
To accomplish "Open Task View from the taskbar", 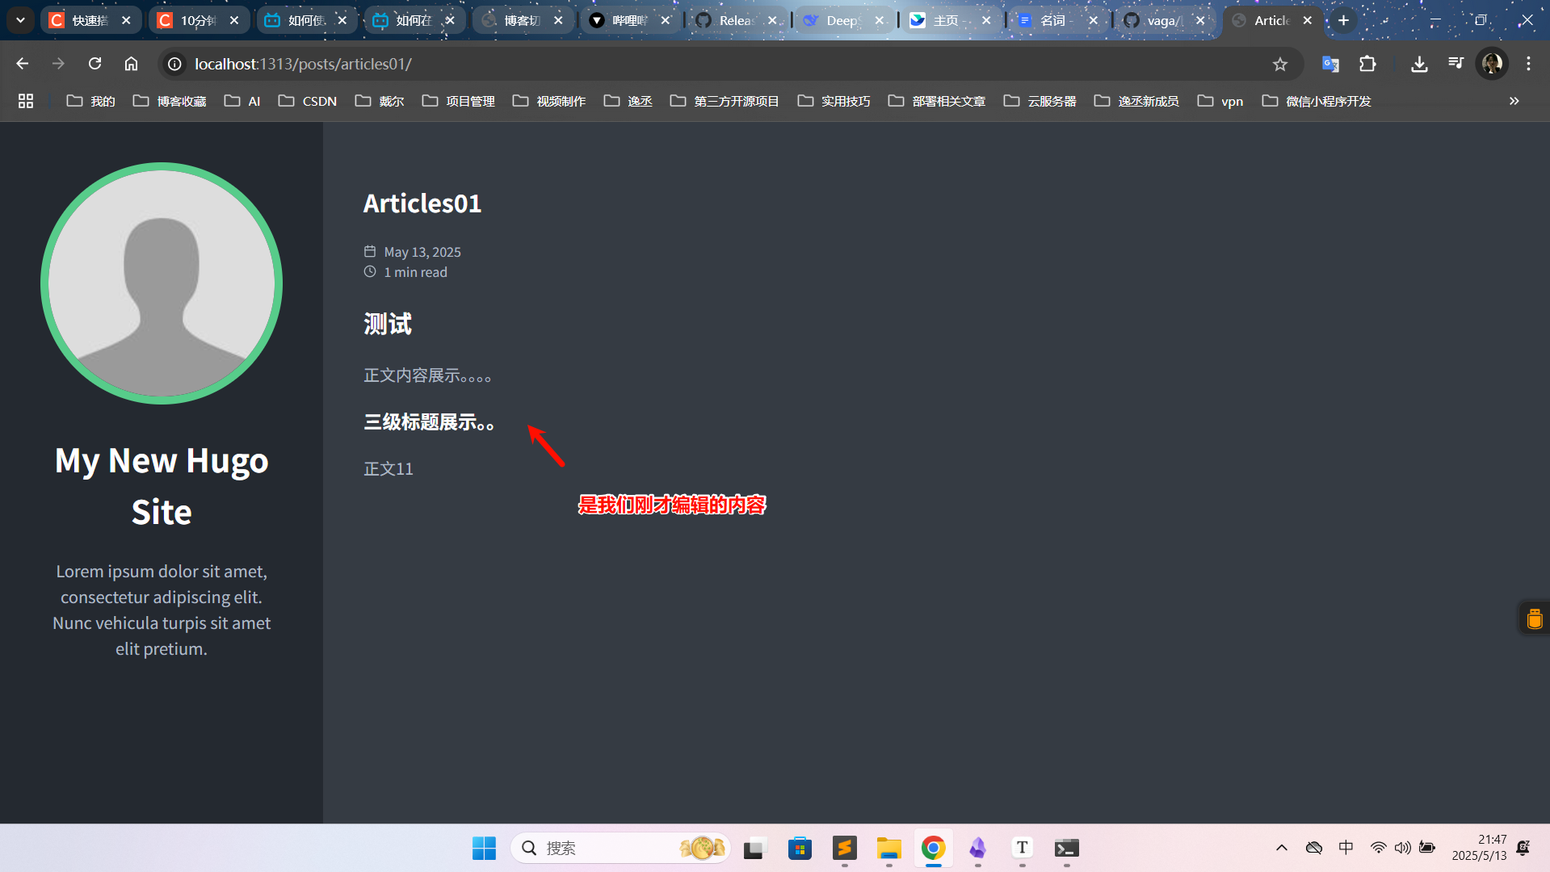I will (754, 848).
